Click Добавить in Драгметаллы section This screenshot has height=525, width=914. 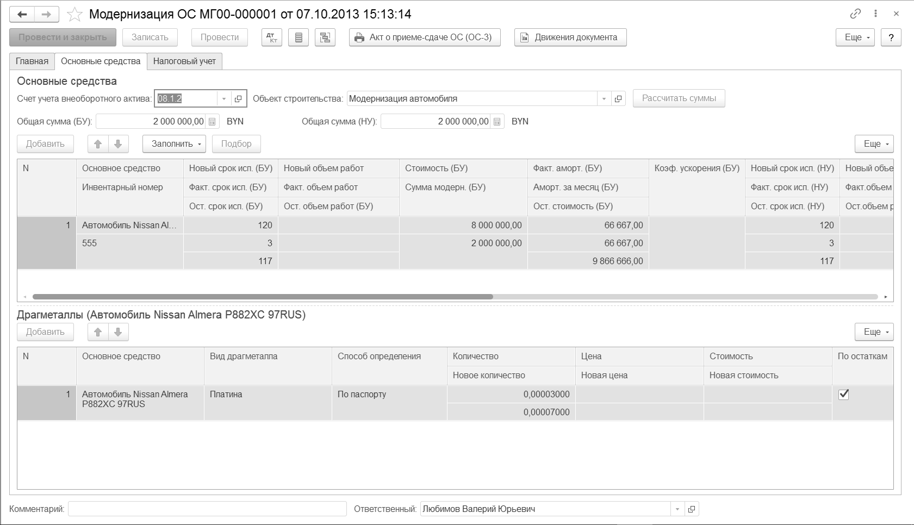[x=45, y=332]
